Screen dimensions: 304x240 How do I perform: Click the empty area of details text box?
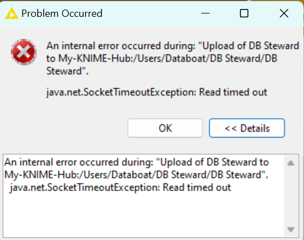(x=143, y=214)
